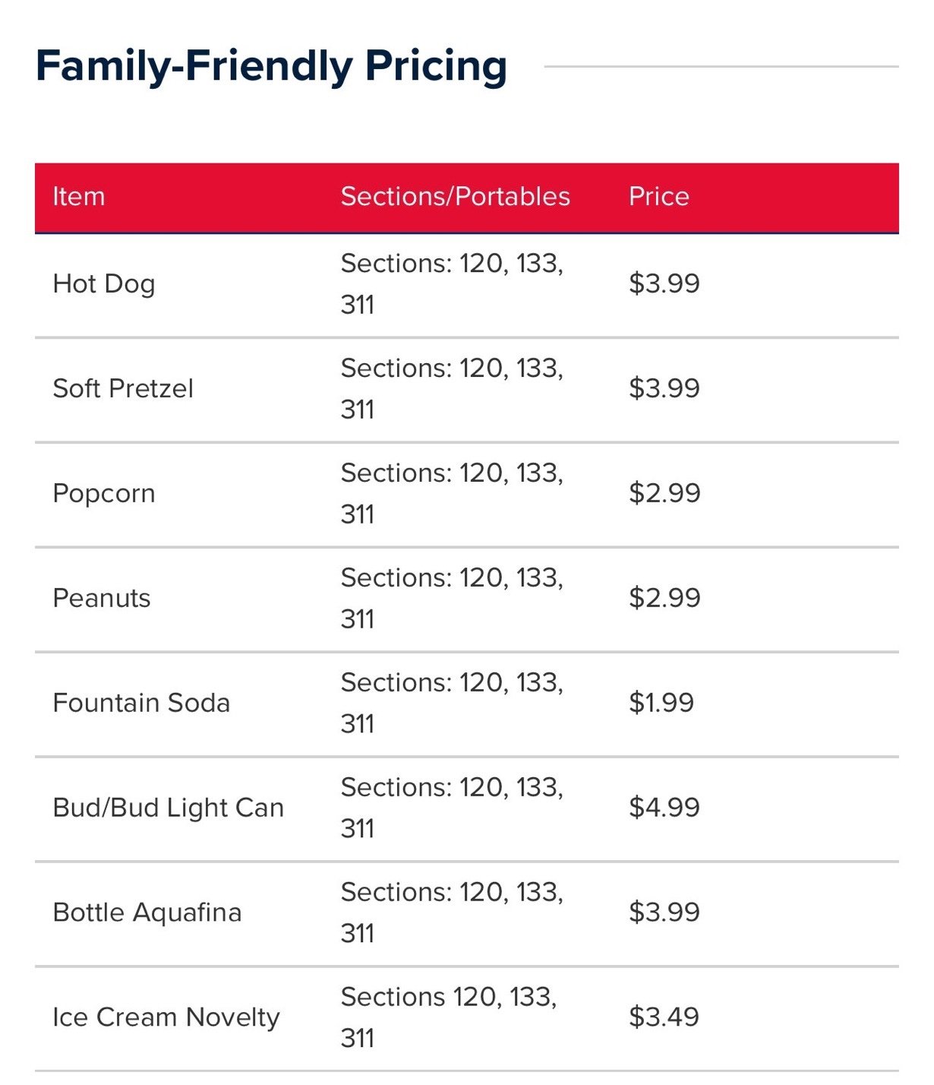Click the $3.49 Ice Cream price
This screenshot has height=1085, width=934.
click(664, 1018)
